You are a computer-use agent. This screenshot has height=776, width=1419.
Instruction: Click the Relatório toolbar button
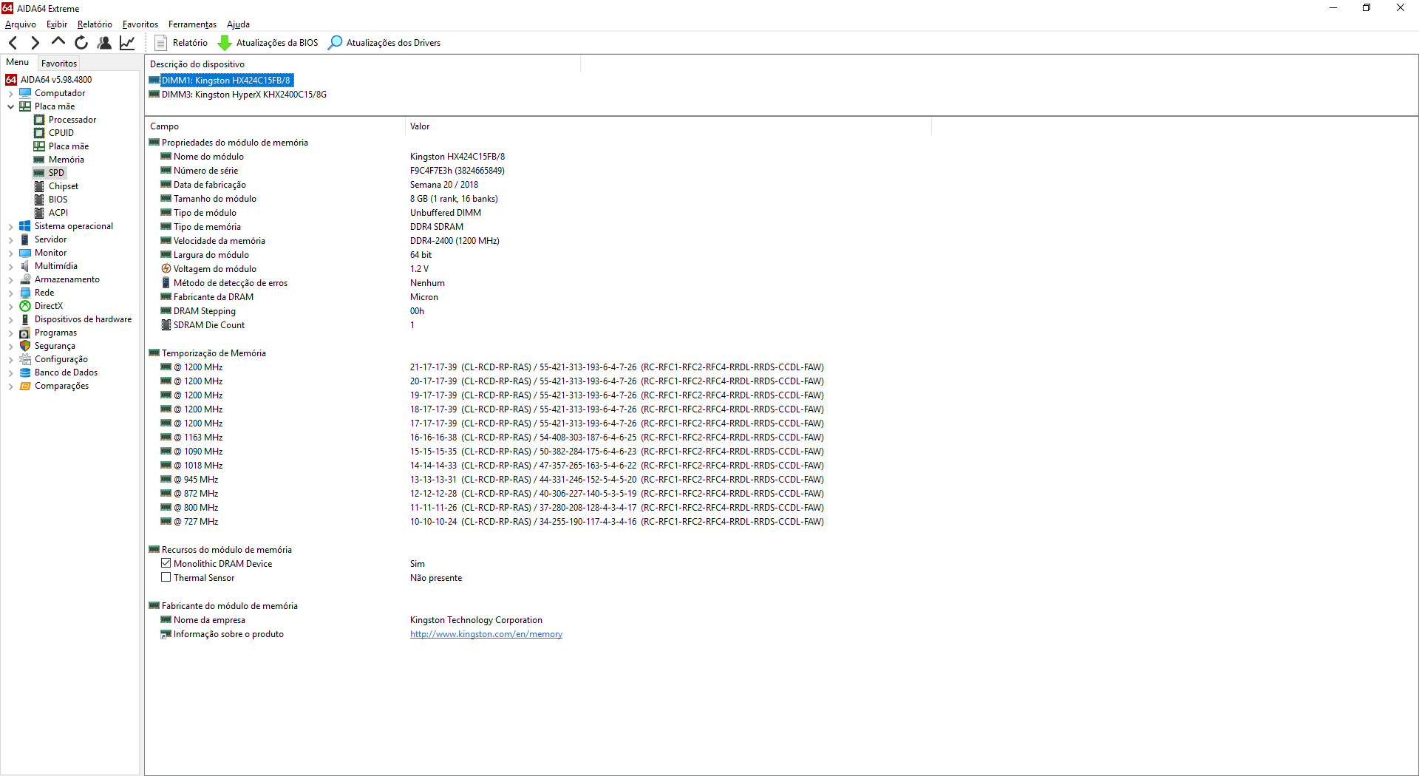coord(181,43)
